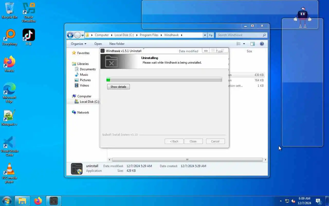Open address bar history dropdown
The width and height of the screenshot is (329, 206).
[x=205, y=35]
